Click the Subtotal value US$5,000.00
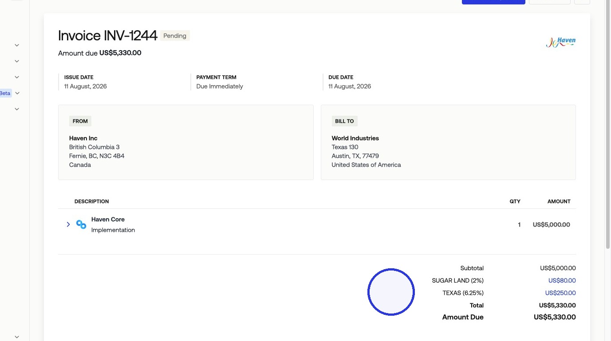 [558, 268]
